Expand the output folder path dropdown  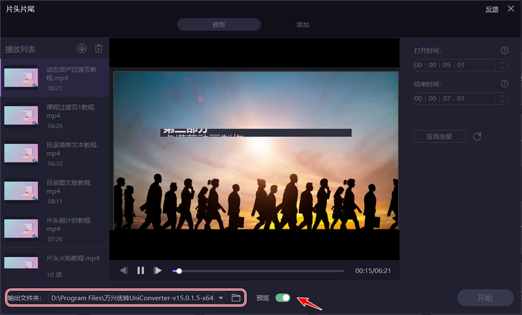[221, 298]
